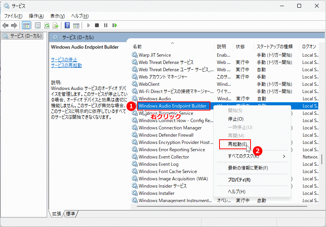
Task: Select Web Threat Defense ユーザー サービス row
Action: tap(225, 70)
